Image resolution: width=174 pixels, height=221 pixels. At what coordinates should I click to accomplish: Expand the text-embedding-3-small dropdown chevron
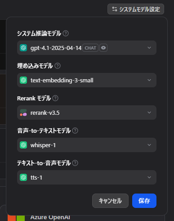pos(149,80)
